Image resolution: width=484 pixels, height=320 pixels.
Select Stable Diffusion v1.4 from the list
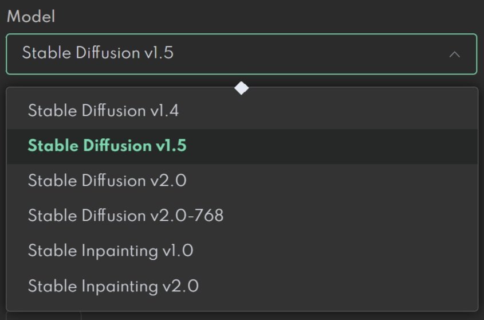pos(242,111)
